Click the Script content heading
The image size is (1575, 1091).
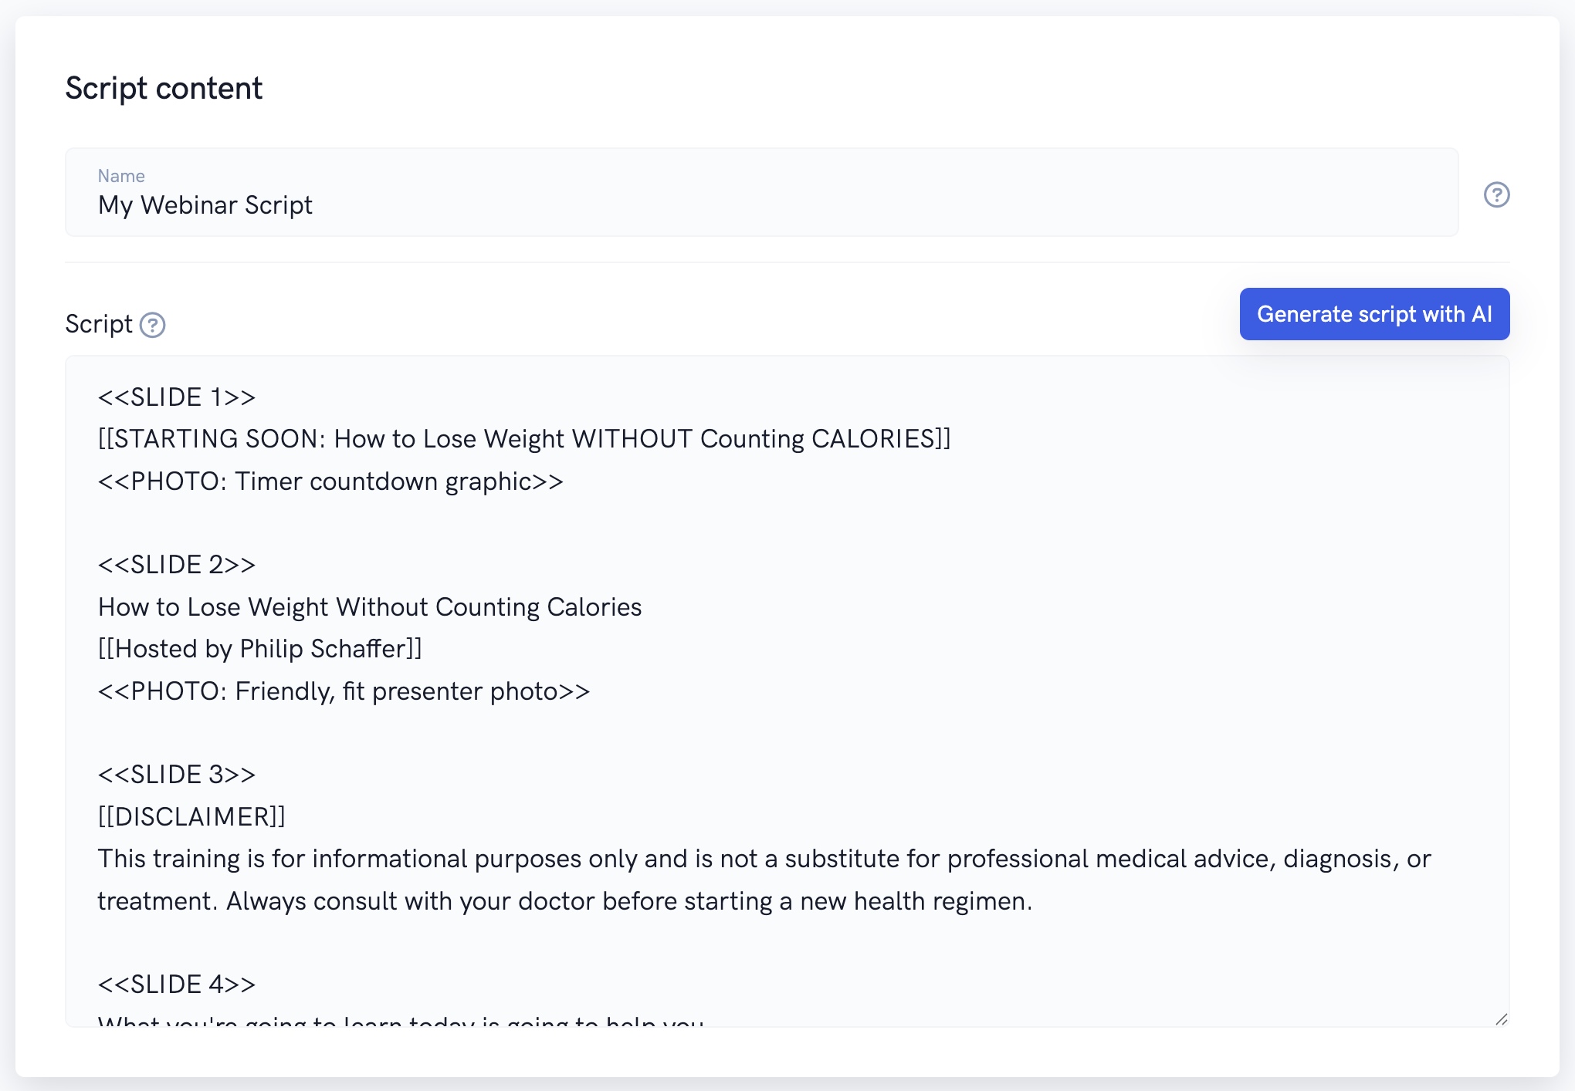tap(164, 88)
